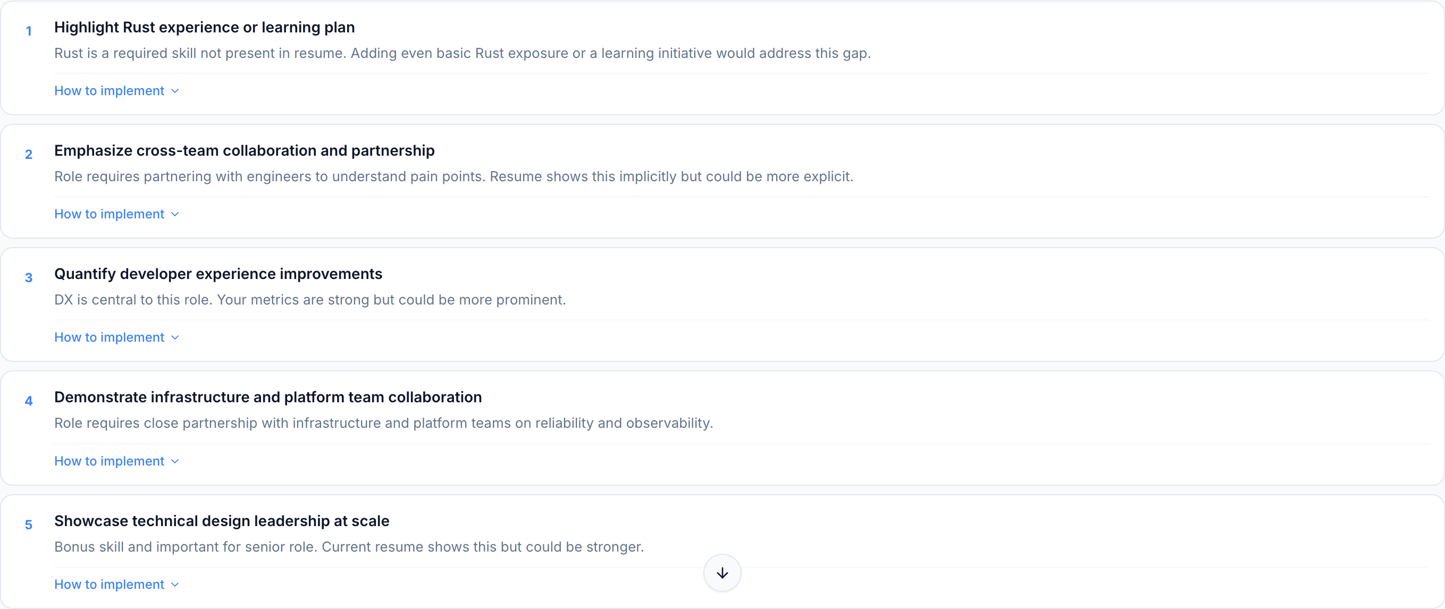Expand How to implement under developer experience tip
This screenshot has width=1445, height=609.
click(x=109, y=337)
